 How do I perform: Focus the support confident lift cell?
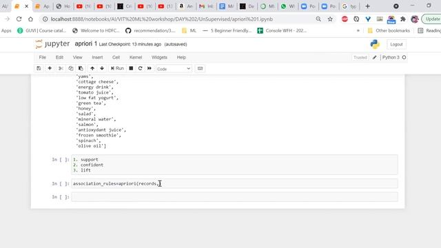[x=234, y=165]
